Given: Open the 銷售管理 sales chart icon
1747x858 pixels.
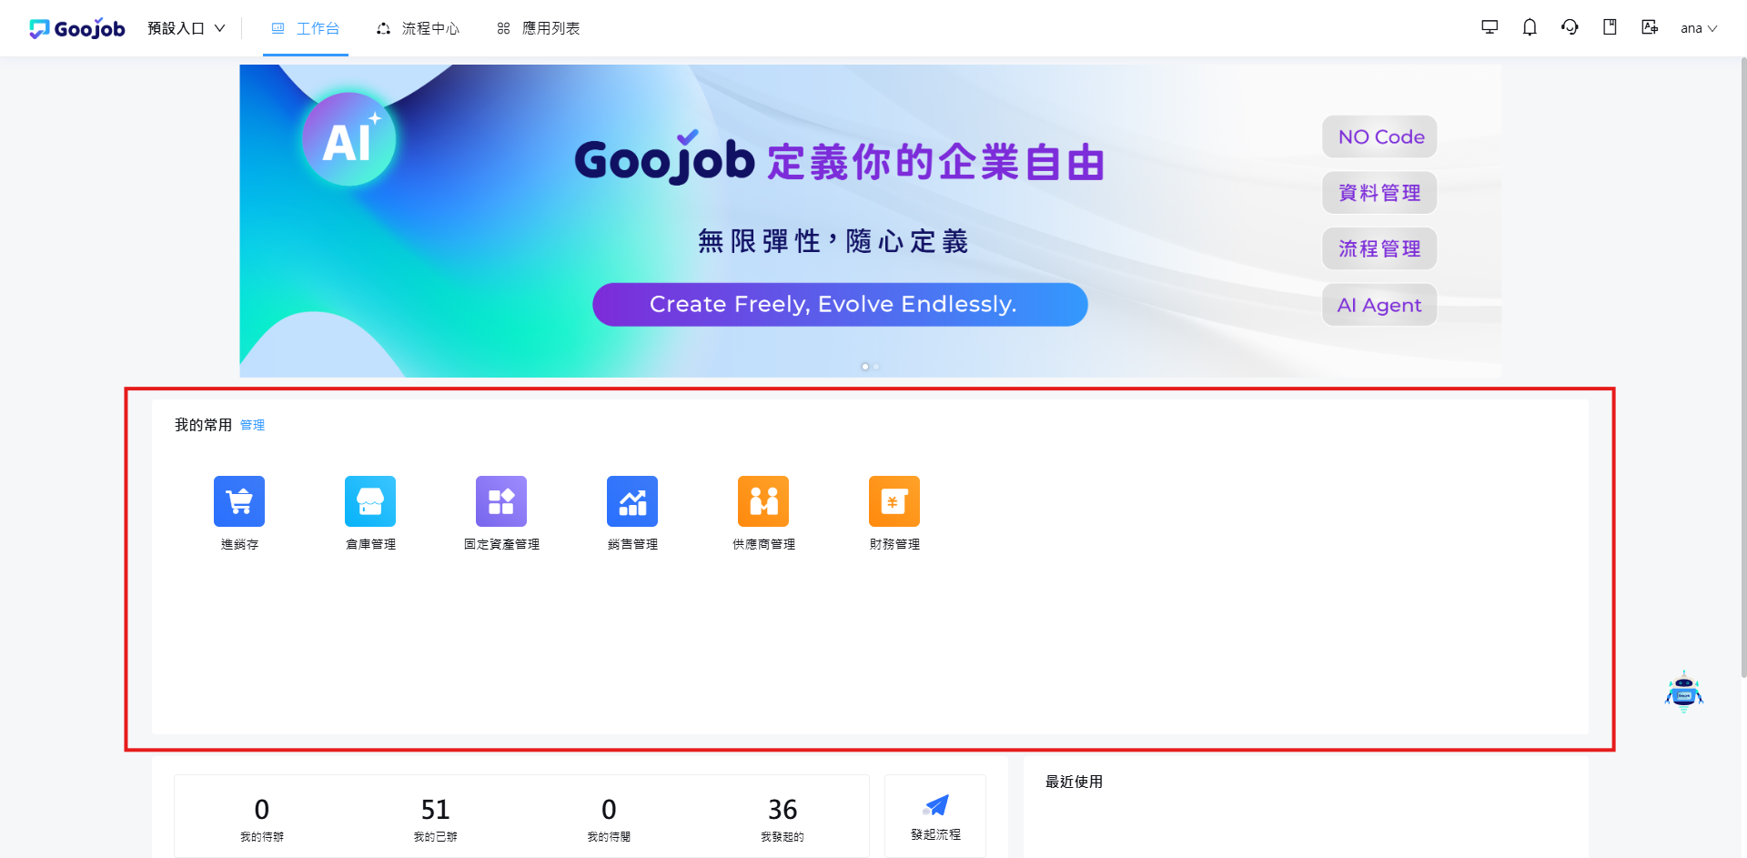Looking at the screenshot, I should (632, 501).
